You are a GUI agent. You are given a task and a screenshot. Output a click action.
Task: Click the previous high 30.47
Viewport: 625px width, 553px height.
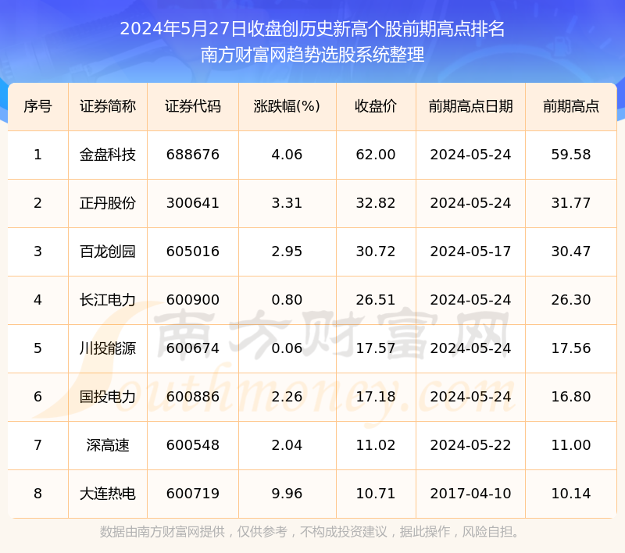coord(571,252)
